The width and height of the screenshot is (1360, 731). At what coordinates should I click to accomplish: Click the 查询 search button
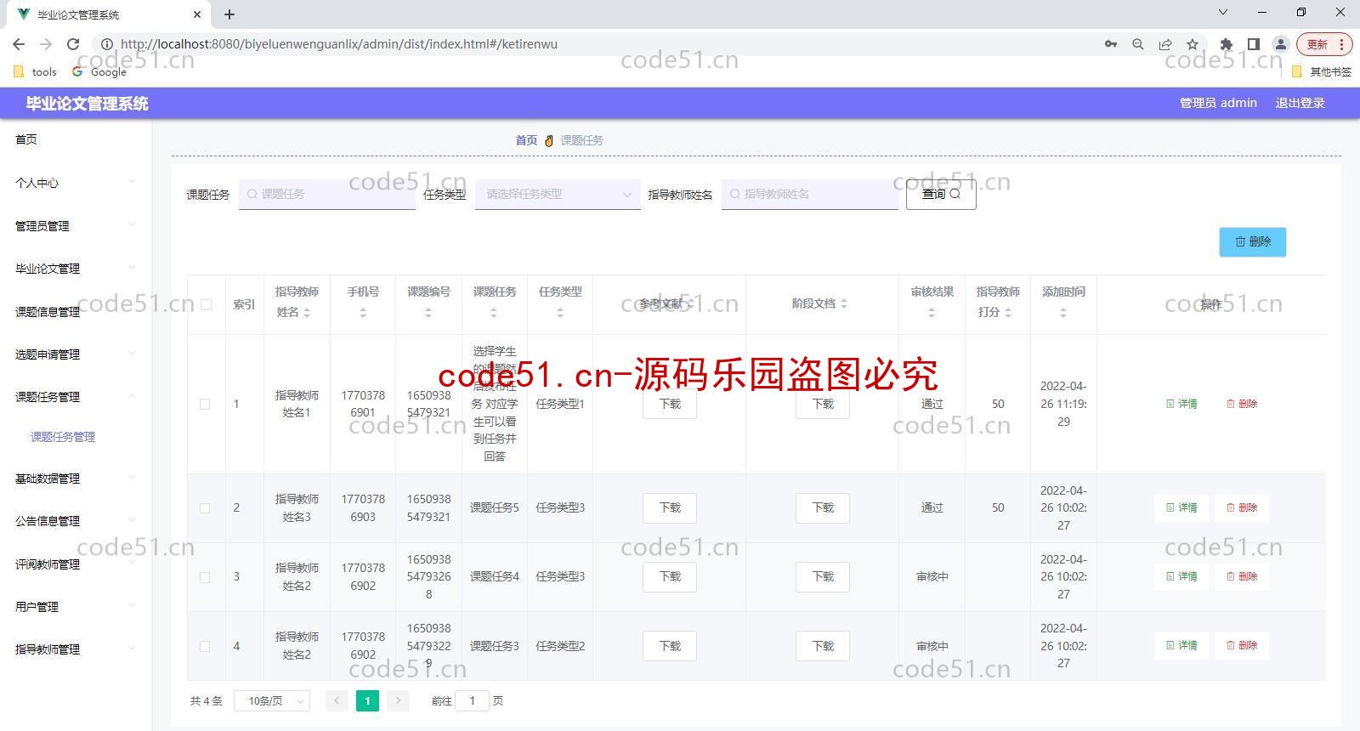(x=941, y=194)
